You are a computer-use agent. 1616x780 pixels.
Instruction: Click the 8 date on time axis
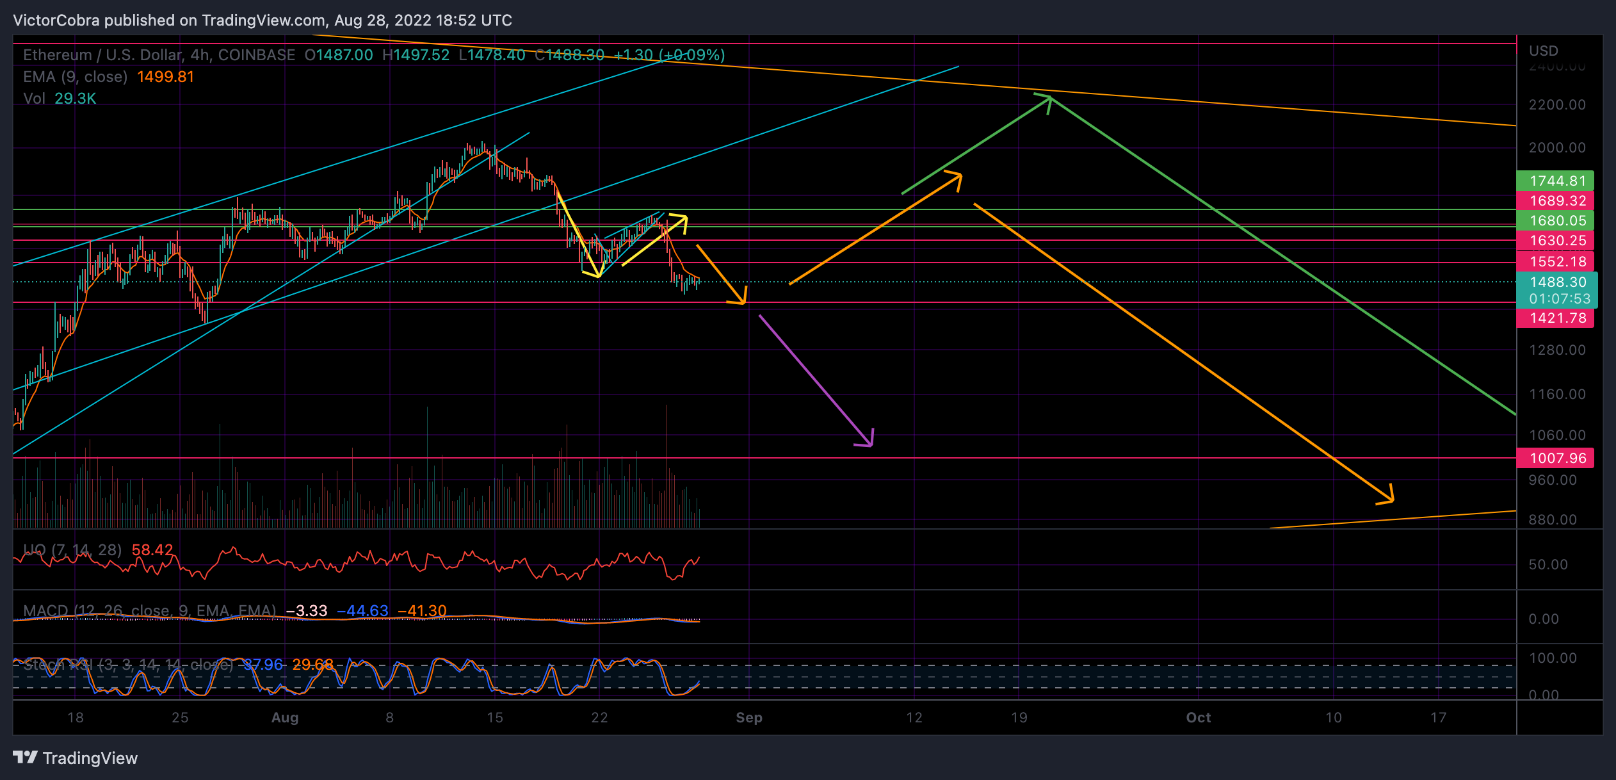390,718
